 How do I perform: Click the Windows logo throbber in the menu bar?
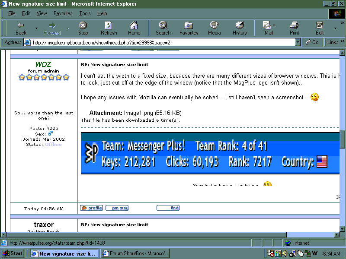[x=337, y=14]
